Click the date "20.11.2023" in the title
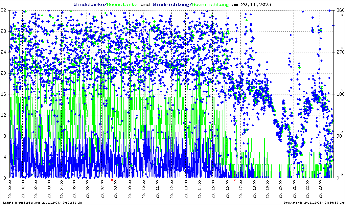Viewport: 345px width, 205px height. (x=256, y=4)
